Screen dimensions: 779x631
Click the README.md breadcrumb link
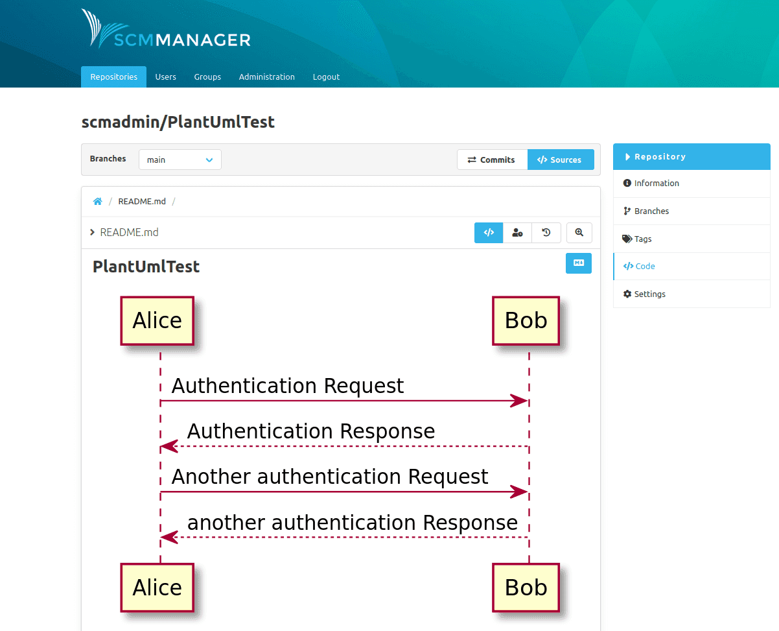[x=141, y=201]
